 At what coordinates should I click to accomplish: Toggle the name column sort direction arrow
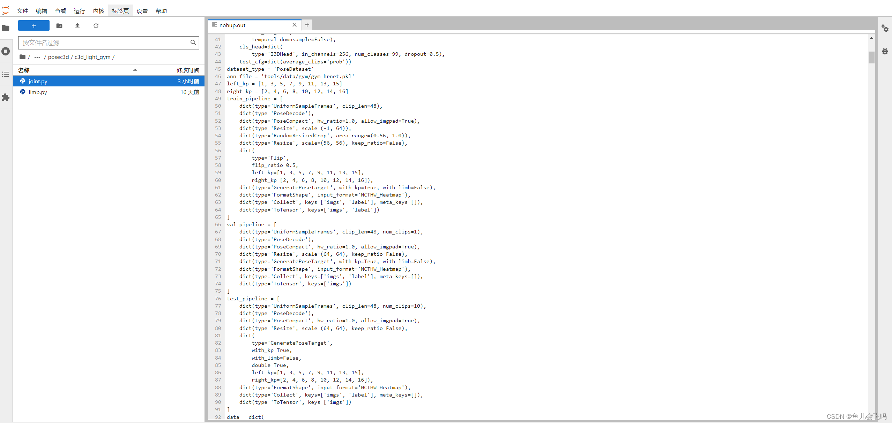[x=135, y=70]
